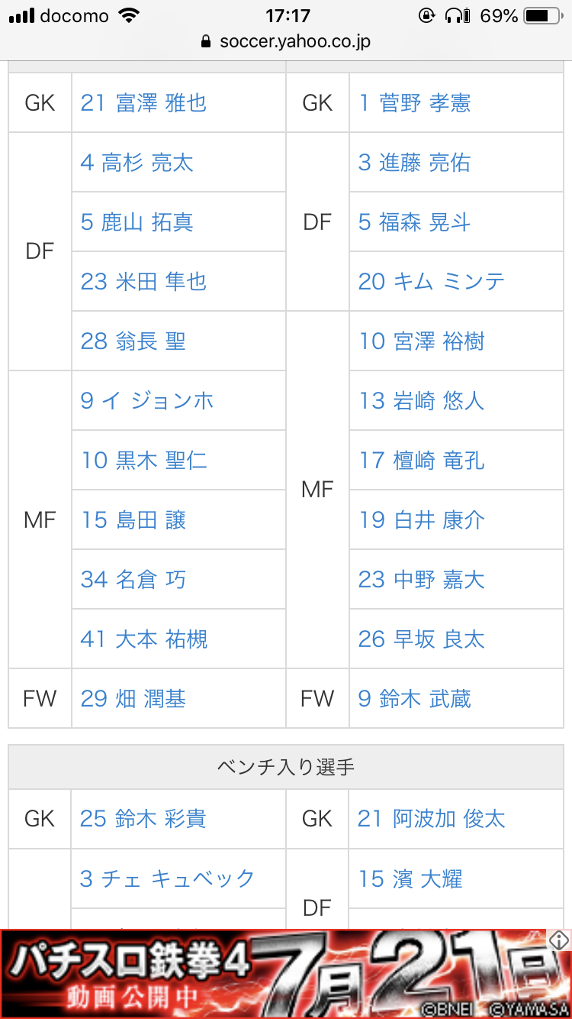The width and height of the screenshot is (572, 1019).
Task: Tap the rotation lock status icon
Action: (426, 15)
